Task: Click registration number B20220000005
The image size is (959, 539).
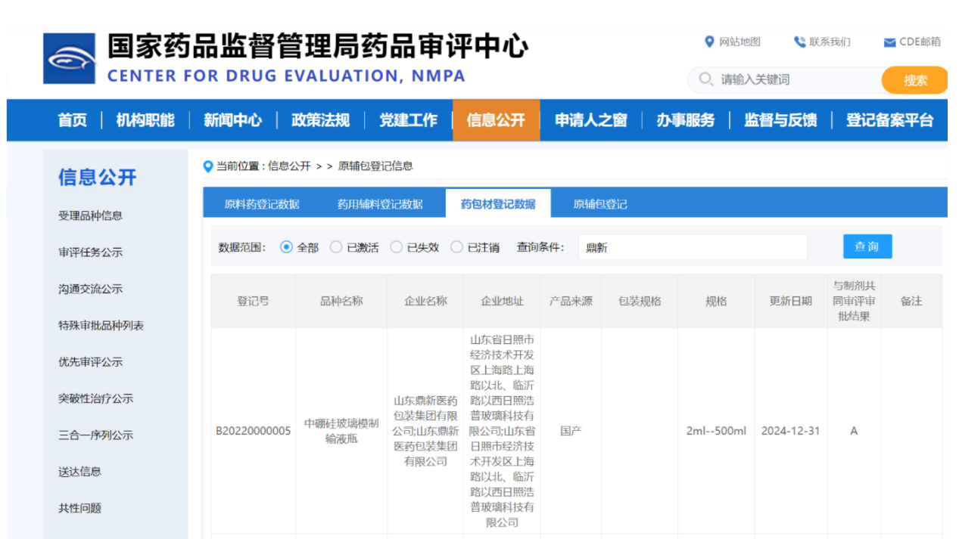Action: [254, 431]
